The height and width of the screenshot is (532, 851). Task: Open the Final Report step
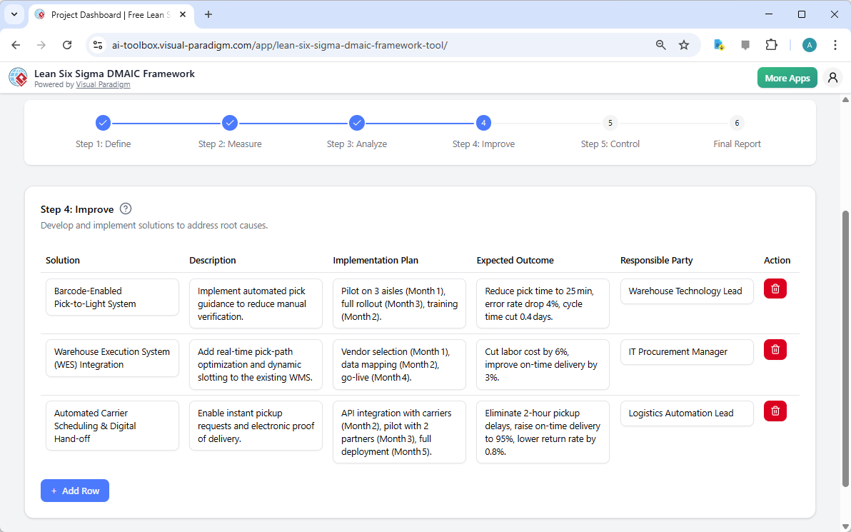click(736, 123)
